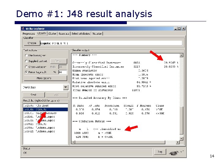Click the Stop button
The width and height of the screenshot is (220, 165).
click(57, 95)
